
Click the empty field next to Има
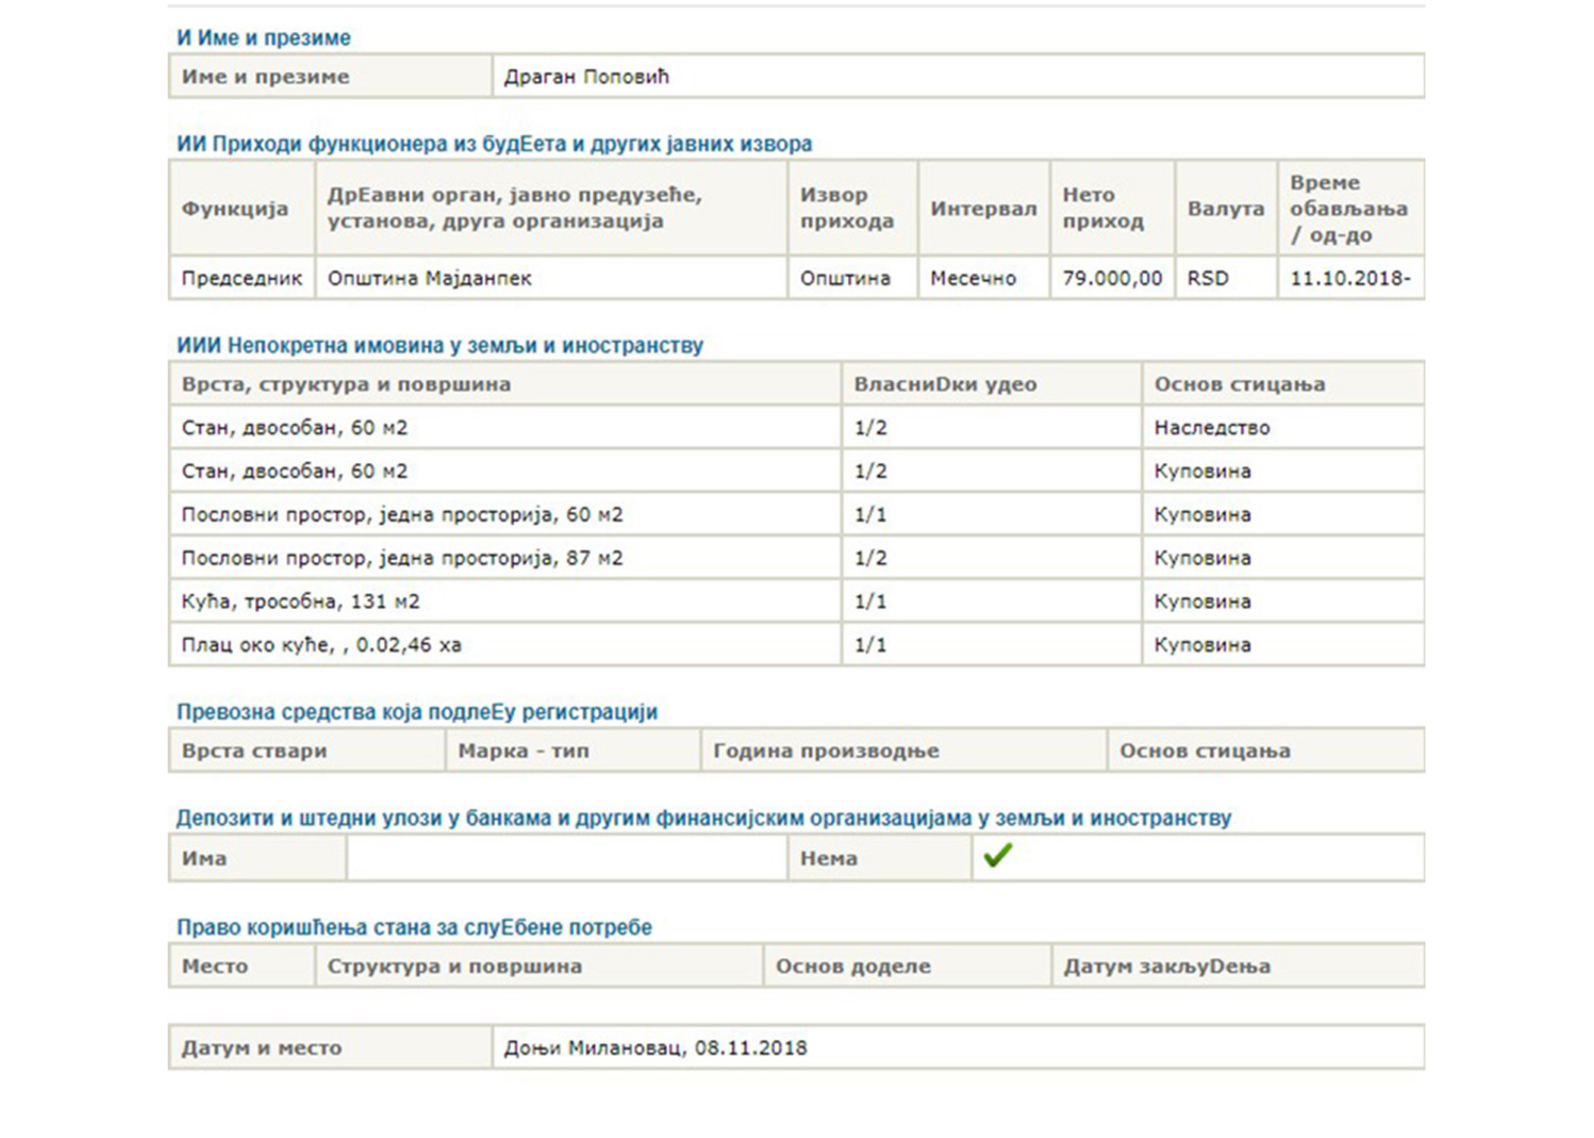[566, 858]
